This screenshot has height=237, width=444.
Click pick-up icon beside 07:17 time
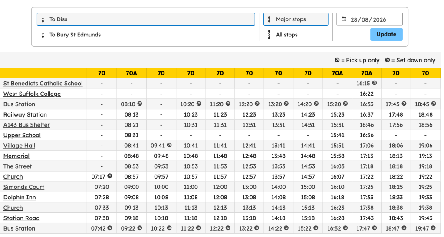[x=109, y=176]
